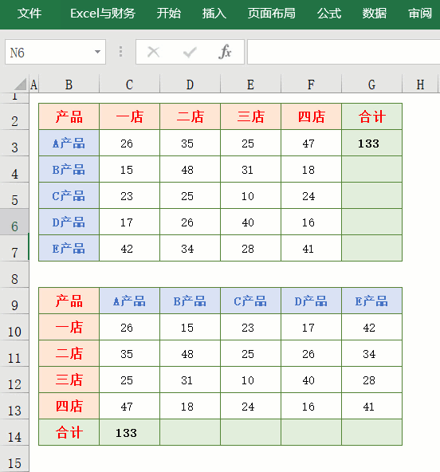440x472 pixels.
Task: Open the 开始 ribbon tab
Action: (169, 14)
